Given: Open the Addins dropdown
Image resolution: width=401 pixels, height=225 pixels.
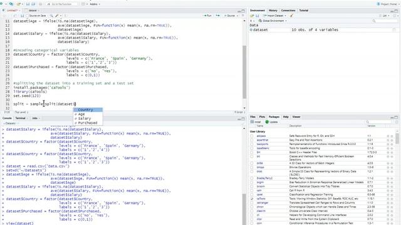Looking at the screenshot, I should click(95, 4).
